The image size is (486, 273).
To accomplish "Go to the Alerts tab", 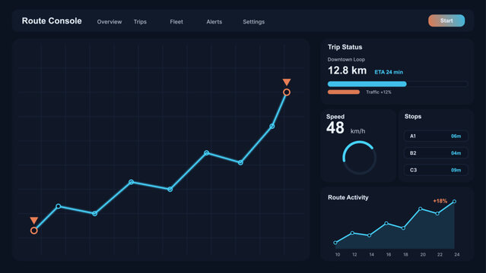I will pos(214,22).
